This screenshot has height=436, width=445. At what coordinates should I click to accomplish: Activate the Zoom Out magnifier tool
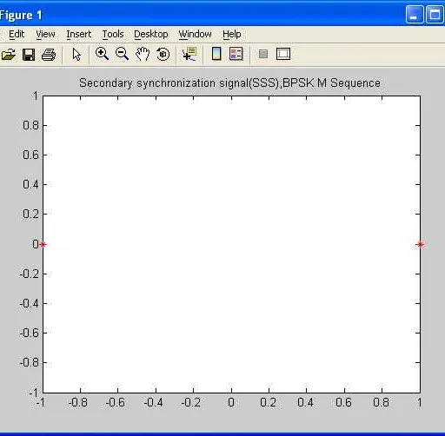tap(122, 54)
